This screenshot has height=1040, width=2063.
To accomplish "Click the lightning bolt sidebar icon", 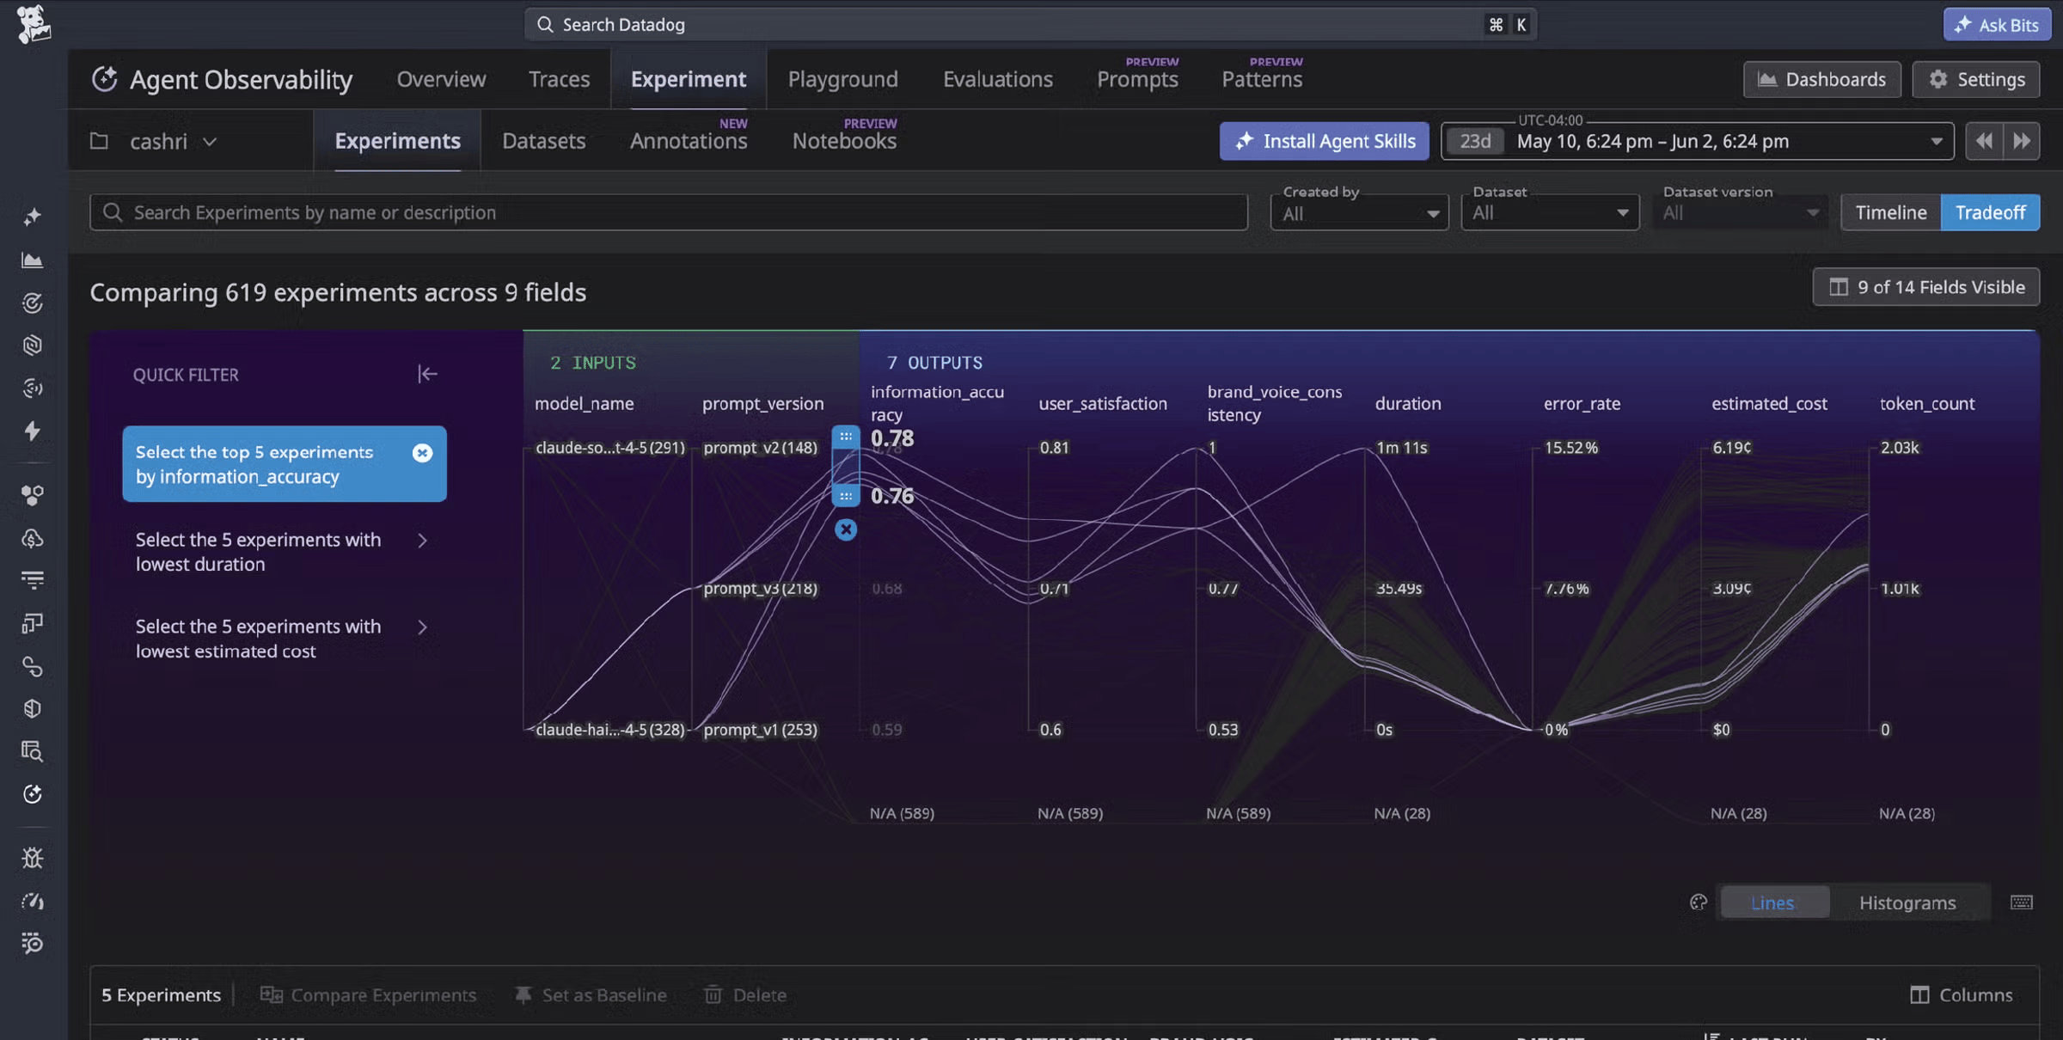I will click(33, 431).
